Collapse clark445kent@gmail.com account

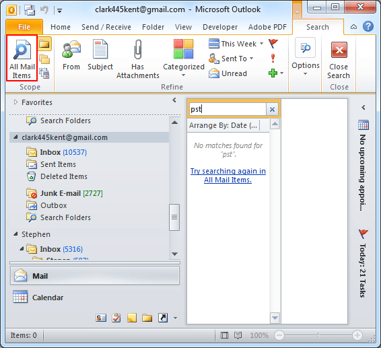pyautogui.click(x=15, y=137)
